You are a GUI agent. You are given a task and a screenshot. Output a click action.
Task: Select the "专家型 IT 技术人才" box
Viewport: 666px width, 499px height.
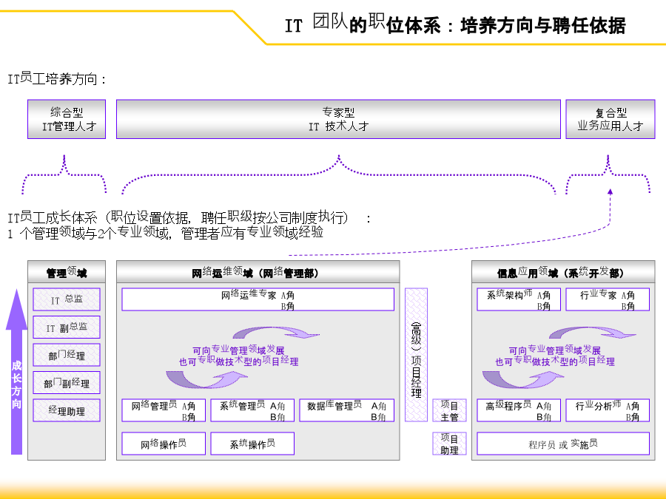click(338, 119)
